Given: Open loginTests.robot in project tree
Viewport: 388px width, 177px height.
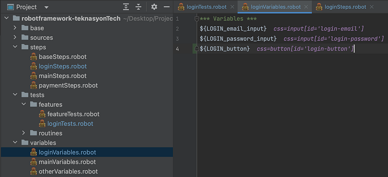Looking at the screenshot, I should [x=70, y=123].
